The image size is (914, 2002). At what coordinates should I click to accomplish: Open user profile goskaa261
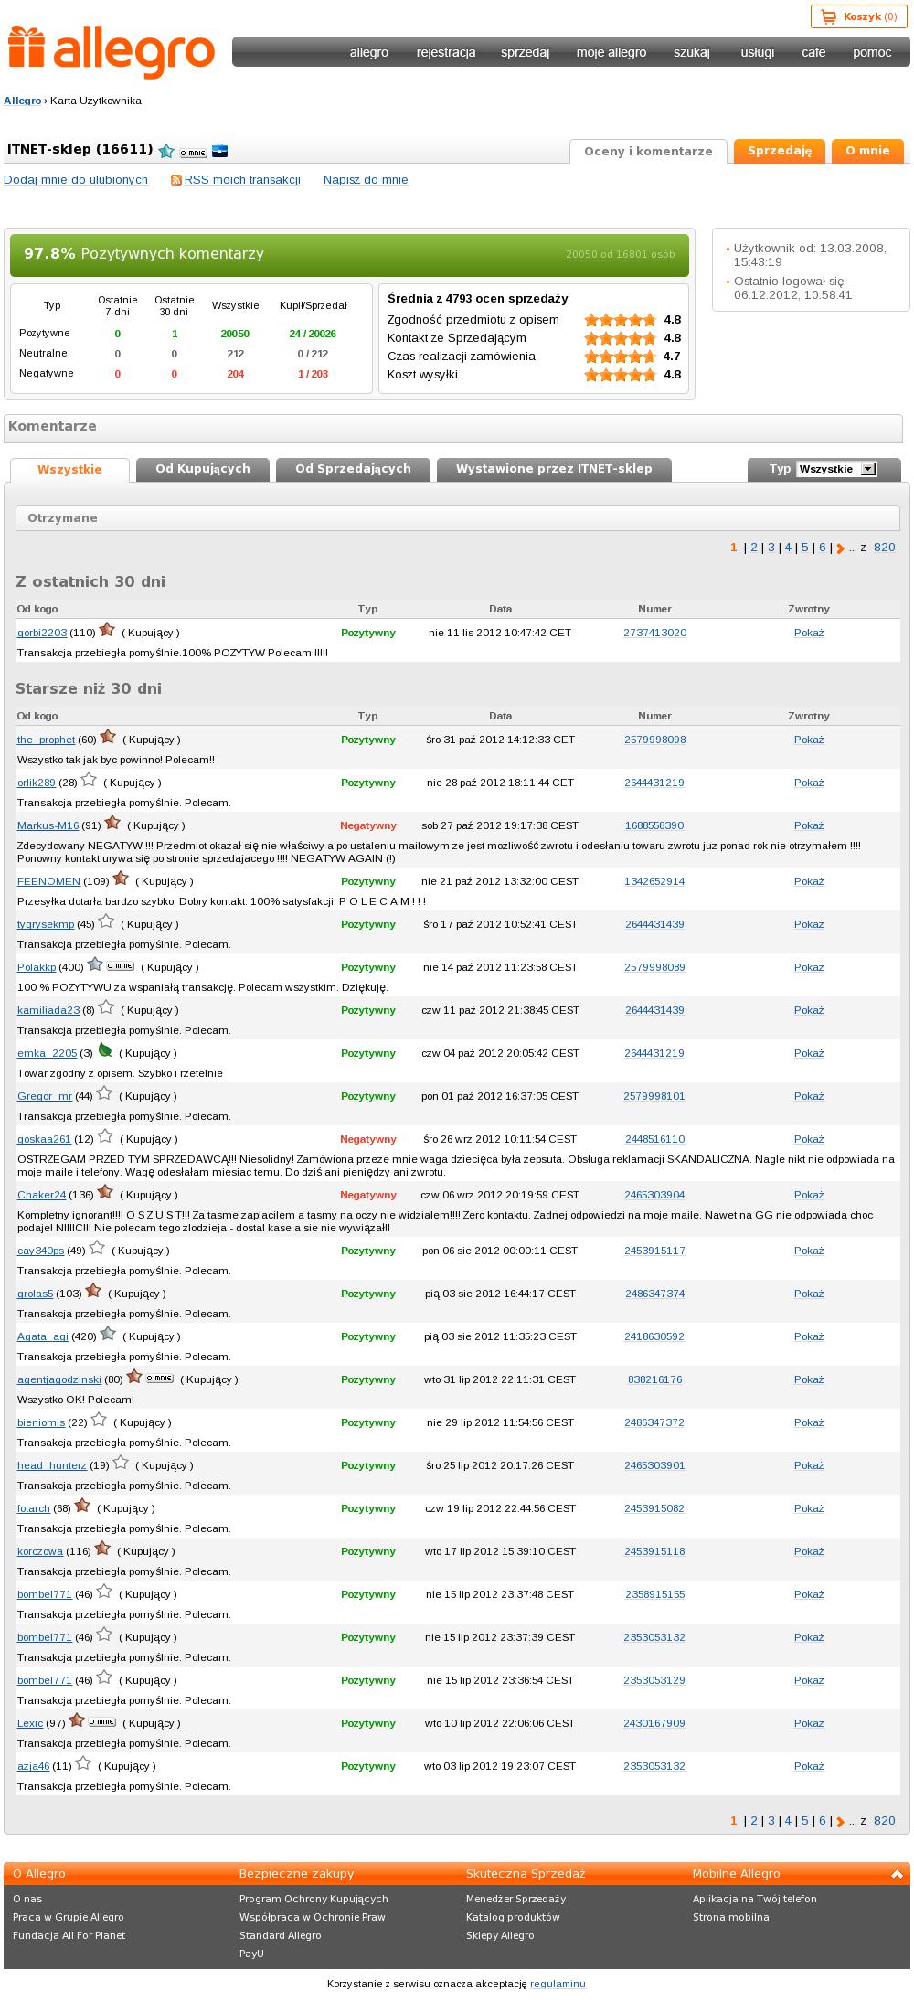(44, 1139)
